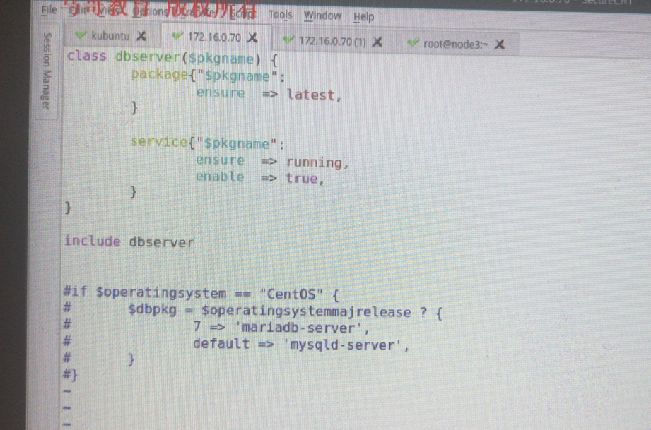Click green connected icon on active 172.16.0.70 tab
The width and height of the screenshot is (651, 430).
[177, 37]
